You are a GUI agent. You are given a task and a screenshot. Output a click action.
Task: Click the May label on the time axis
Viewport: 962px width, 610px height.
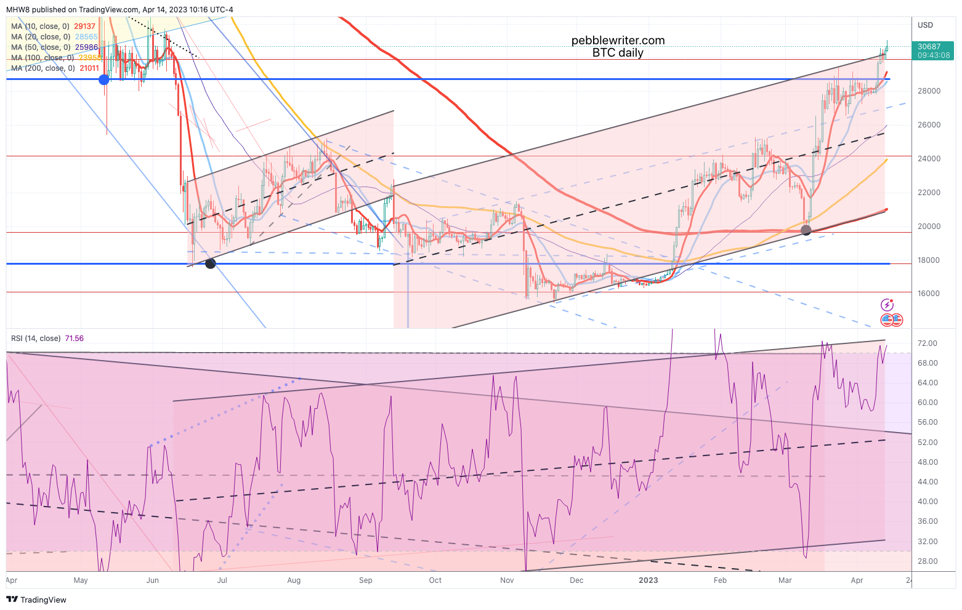point(81,580)
